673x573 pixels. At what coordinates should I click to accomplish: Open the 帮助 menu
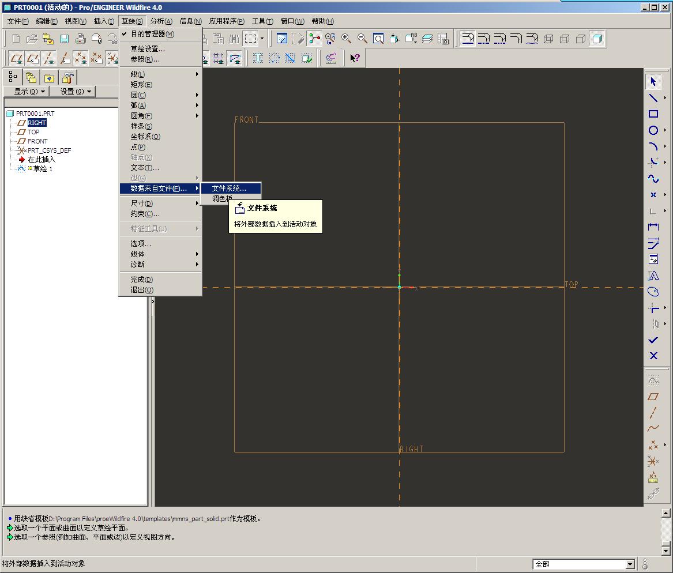pos(322,21)
